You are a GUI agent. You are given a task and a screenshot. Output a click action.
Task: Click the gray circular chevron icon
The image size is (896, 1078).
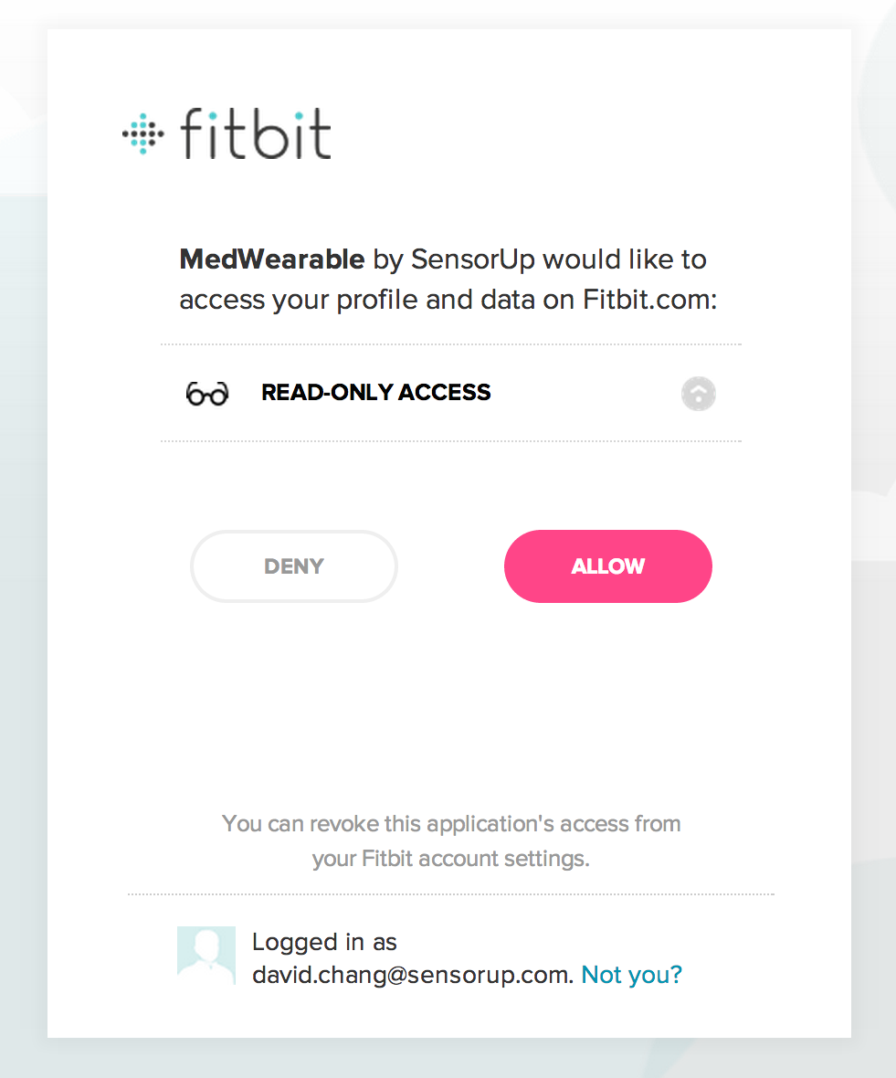[698, 394]
